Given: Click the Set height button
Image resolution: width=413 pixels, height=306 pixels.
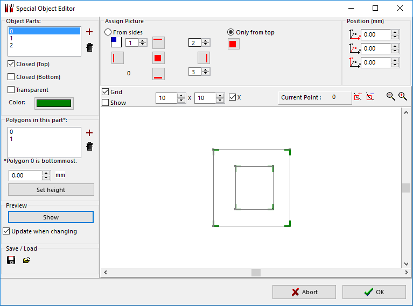Looking at the screenshot, I should click(x=51, y=190).
